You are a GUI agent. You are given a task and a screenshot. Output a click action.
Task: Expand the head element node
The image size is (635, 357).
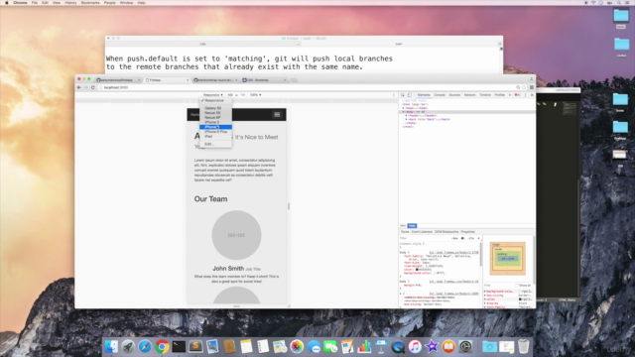[x=404, y=108]
